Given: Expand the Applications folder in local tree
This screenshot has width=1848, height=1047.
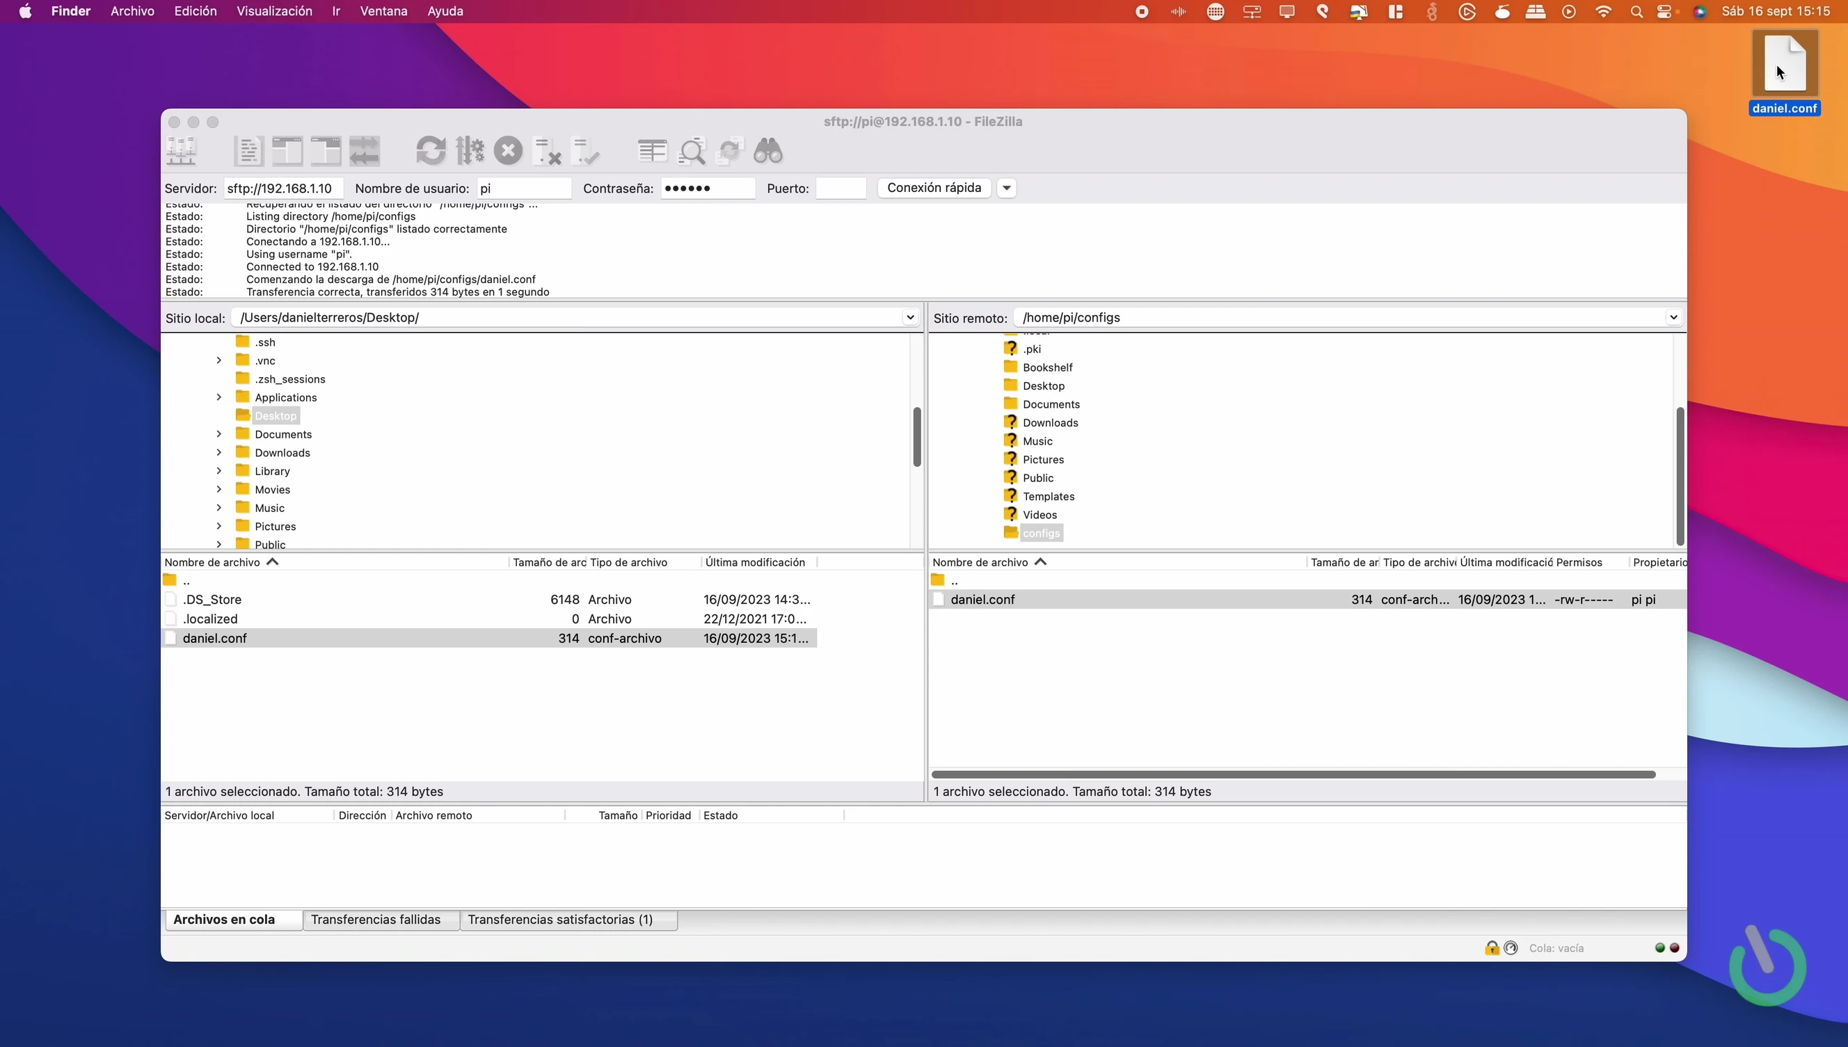Looking at the screenshot, I should pos(219,397).
